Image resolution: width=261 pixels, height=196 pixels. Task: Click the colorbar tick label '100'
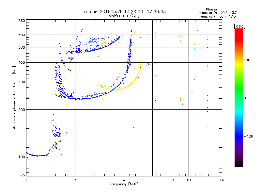[247, 60]
